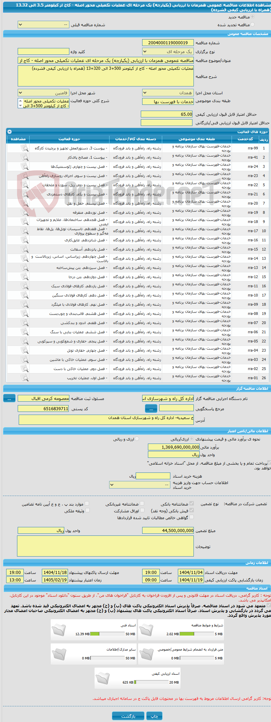Open view icon for row rra-09
The image size is (271, 722).
click(x=24, y=304)
